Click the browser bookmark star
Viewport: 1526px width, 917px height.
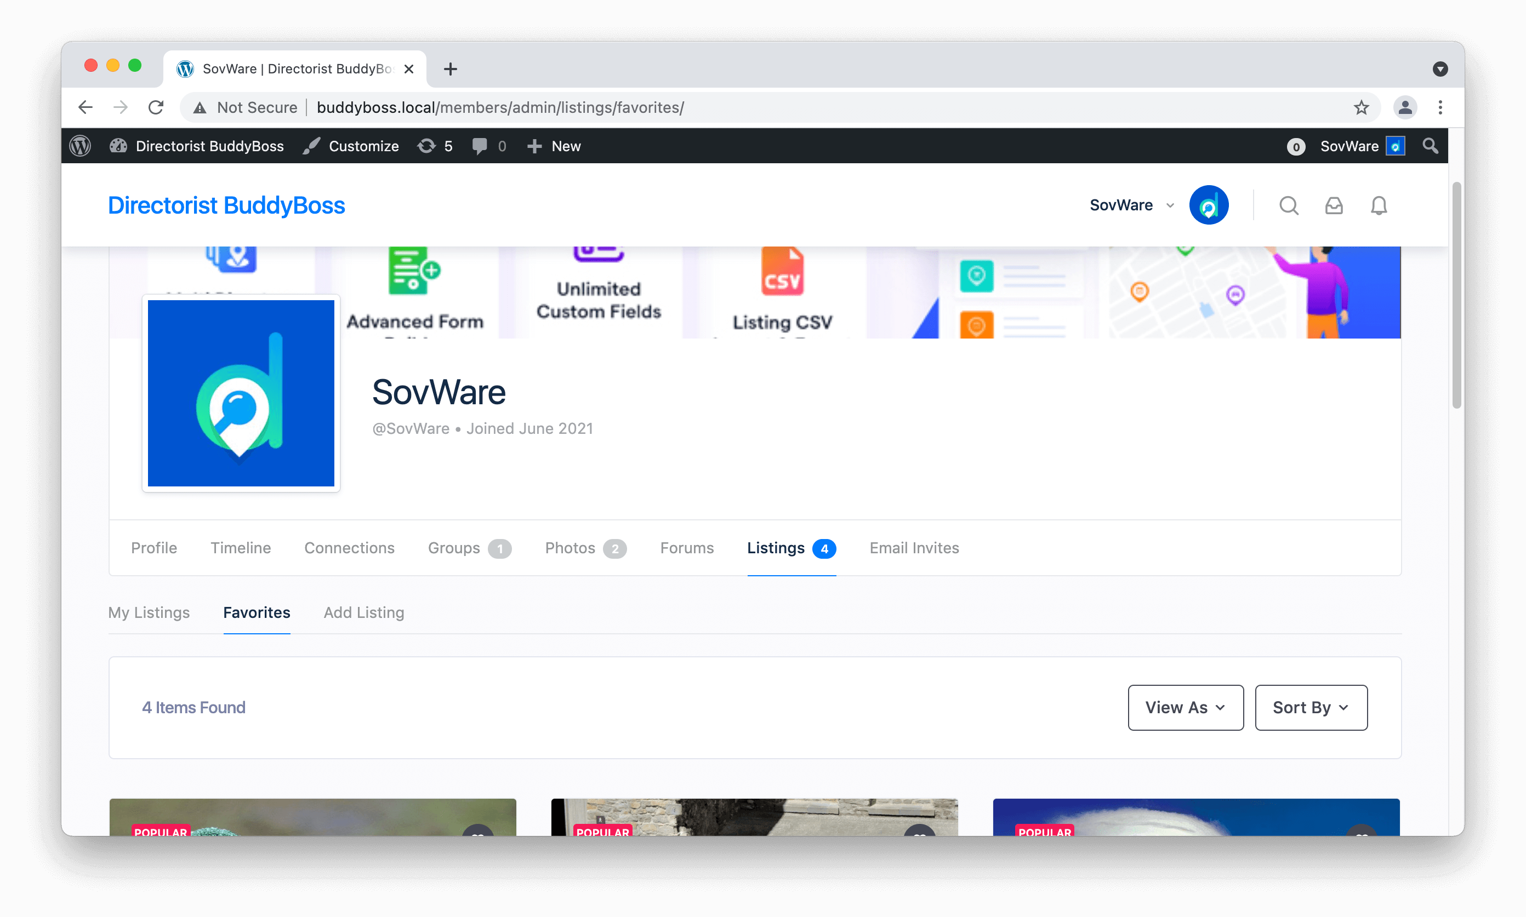pos(1361,107)
